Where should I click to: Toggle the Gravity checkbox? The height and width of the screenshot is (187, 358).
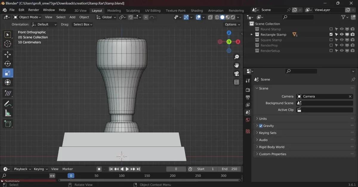(x=261, y=126)
